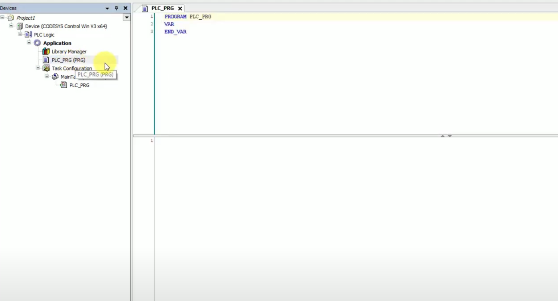Collapse the Task Configuration node
This screenshot has width=558, height=301.
click(38, 68)
